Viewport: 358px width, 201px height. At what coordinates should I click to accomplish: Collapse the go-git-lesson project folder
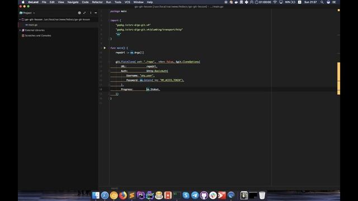(20, 20)
